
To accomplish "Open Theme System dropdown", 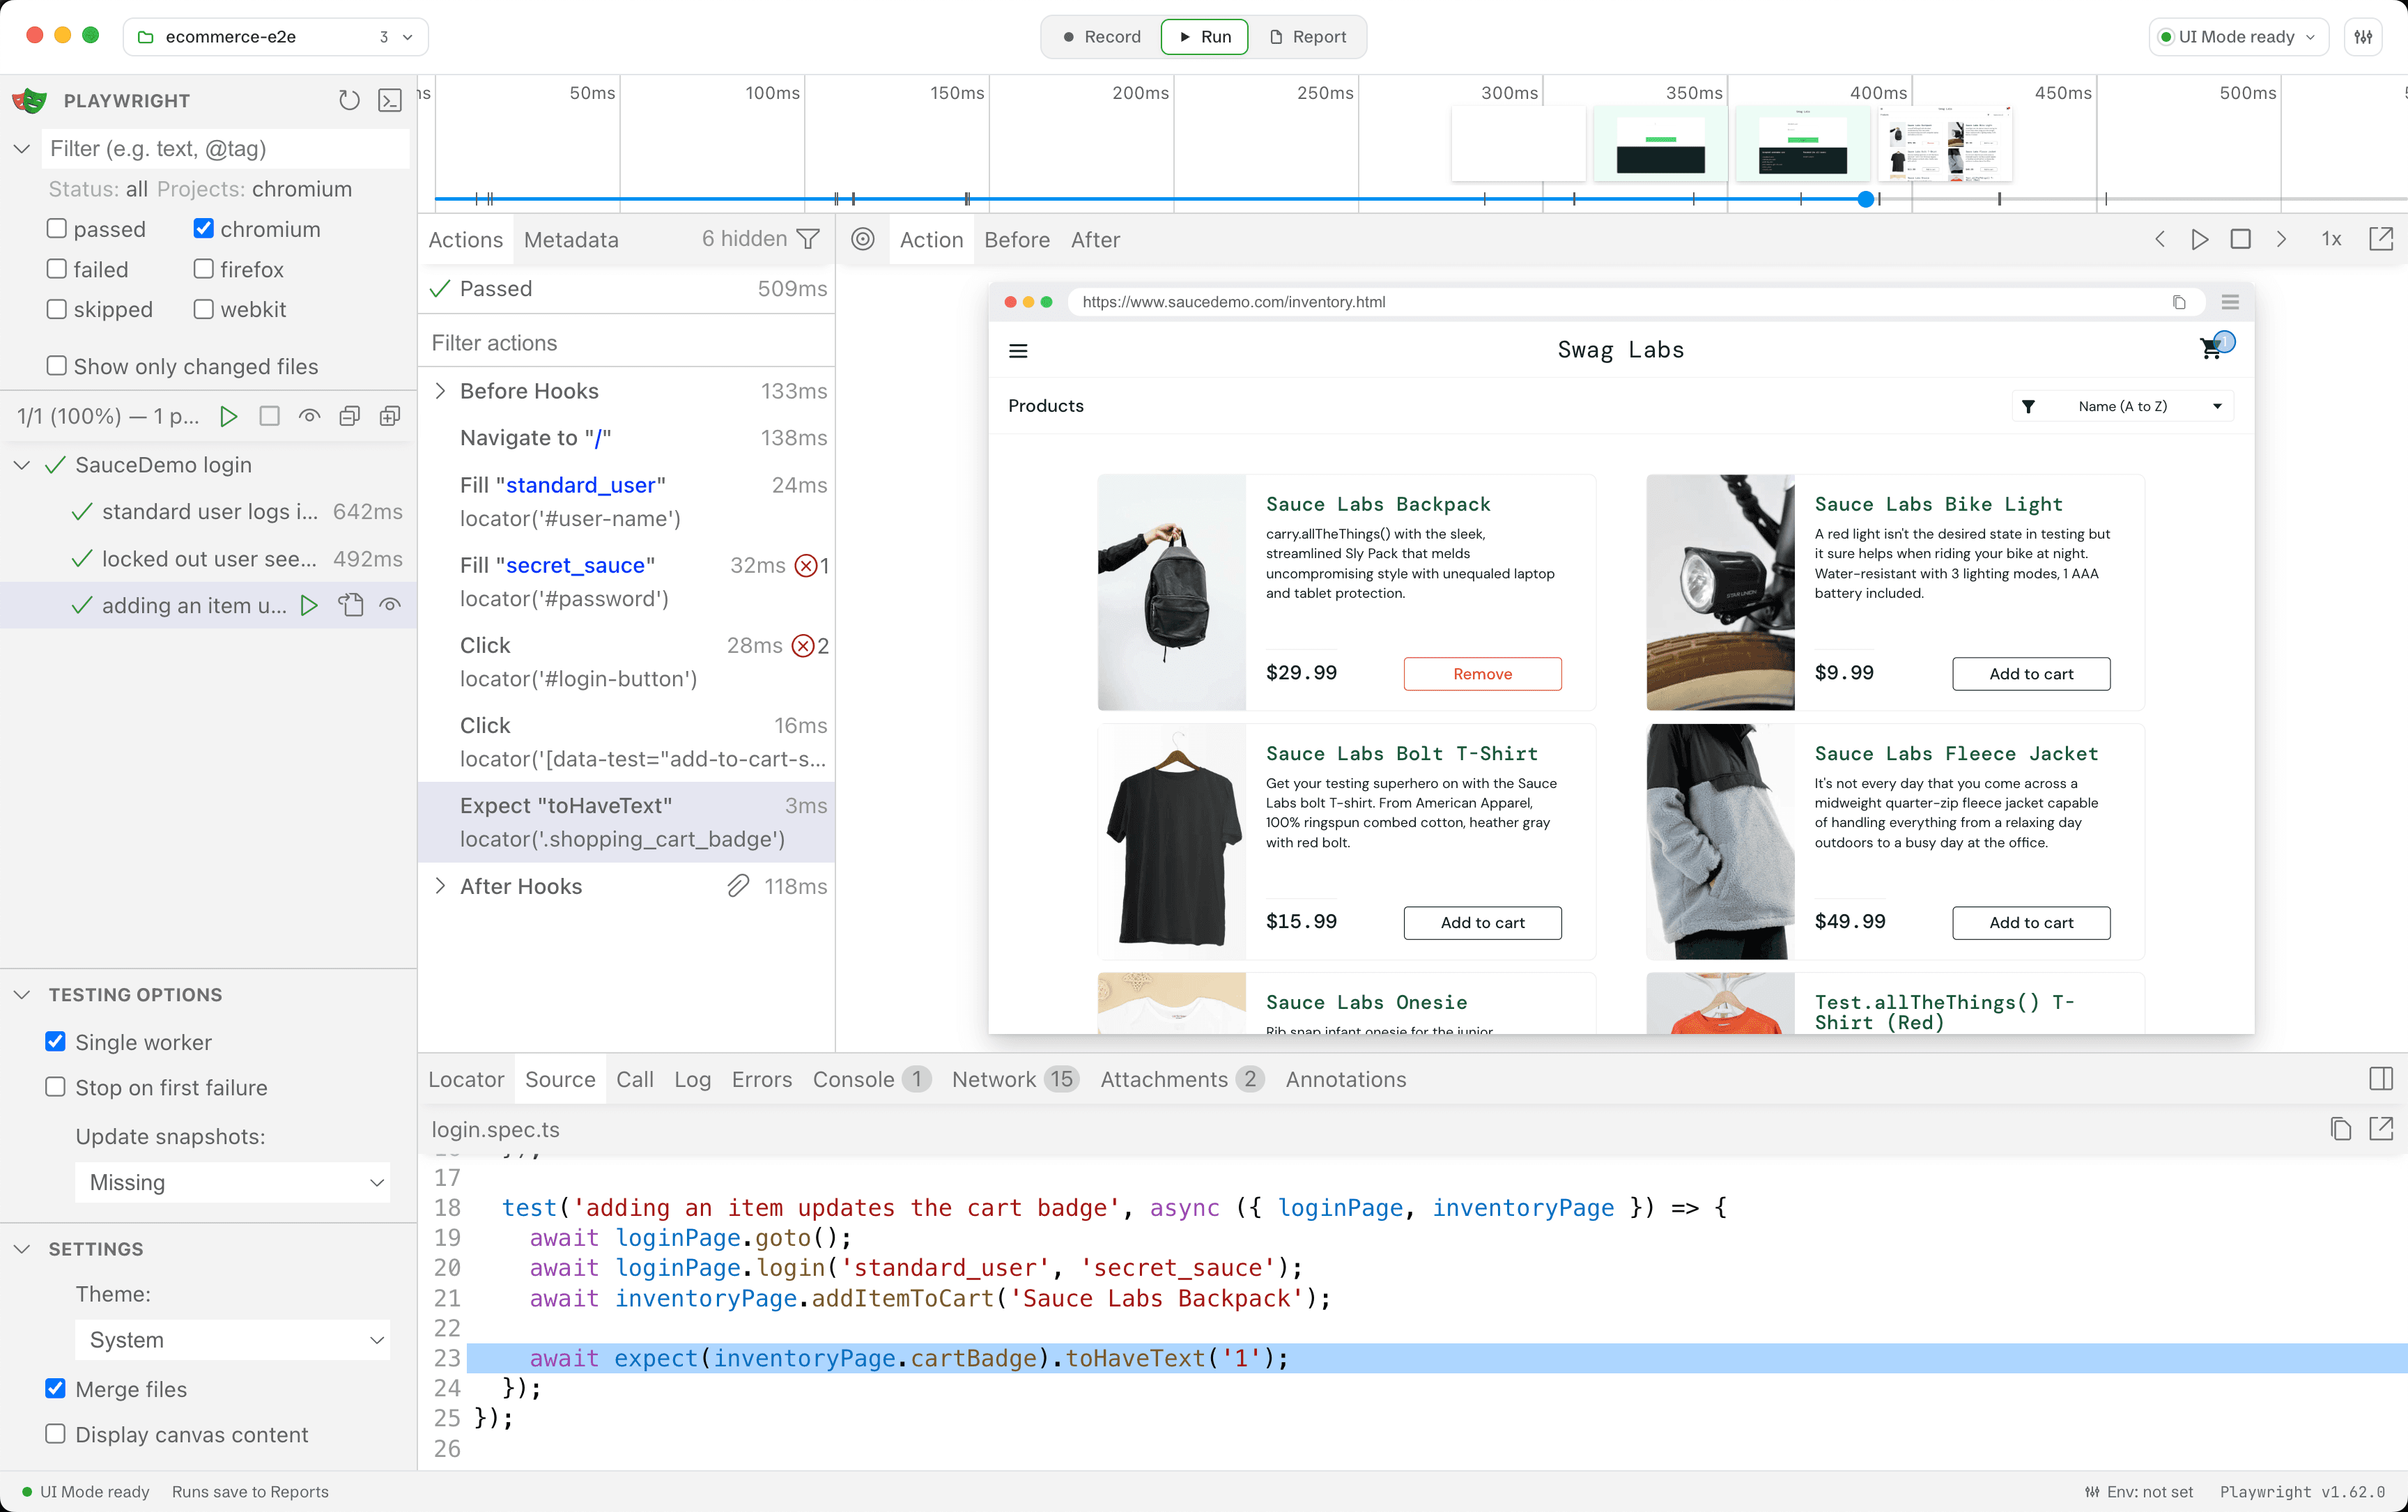I will click(232, 1340).
